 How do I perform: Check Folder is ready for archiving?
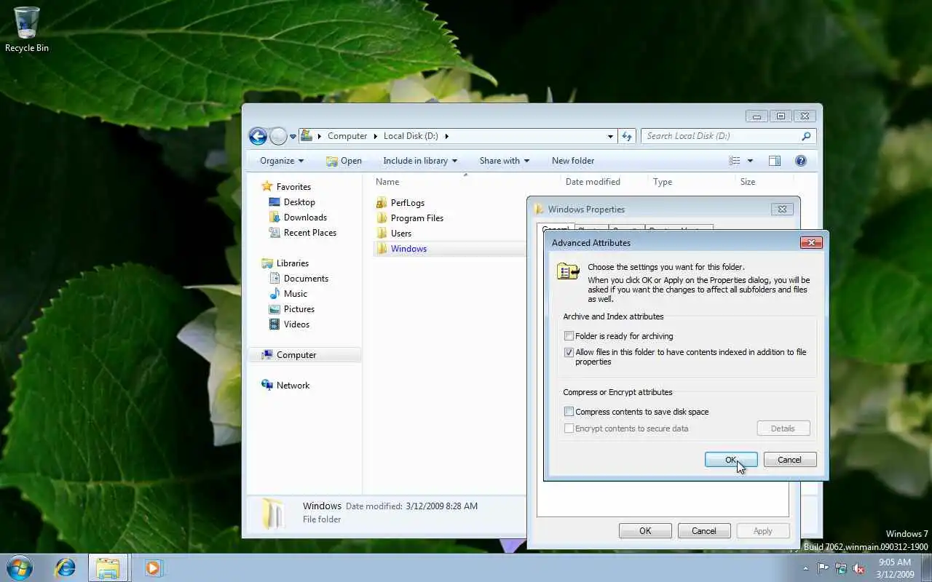point(569,336)
